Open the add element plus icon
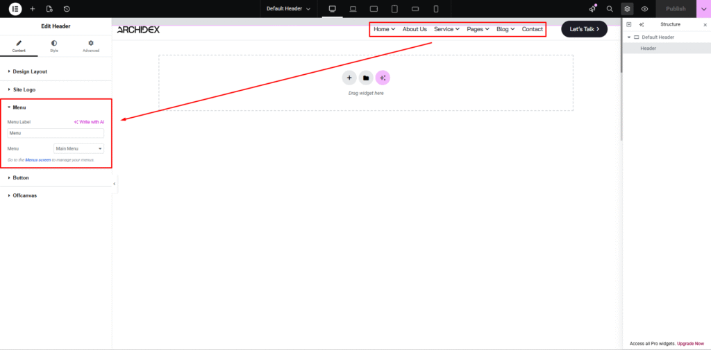The image size is (711, 350). [32, 9]
